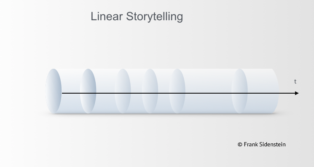Click the fourth disc along the timeline

(x=150, y=91)
